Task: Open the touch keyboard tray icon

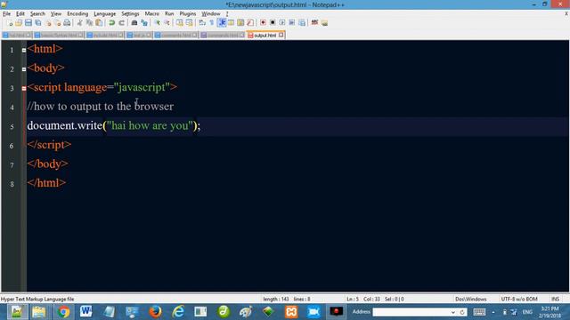Action: pyautogui.click(x=479, y=312)
